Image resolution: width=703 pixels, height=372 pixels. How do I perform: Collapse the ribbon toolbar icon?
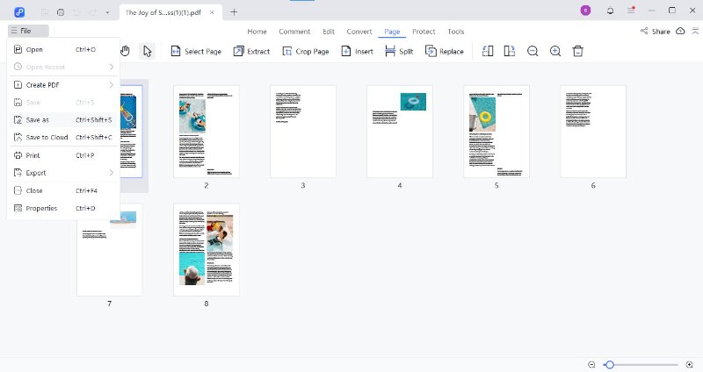click(x=695, y=31)
